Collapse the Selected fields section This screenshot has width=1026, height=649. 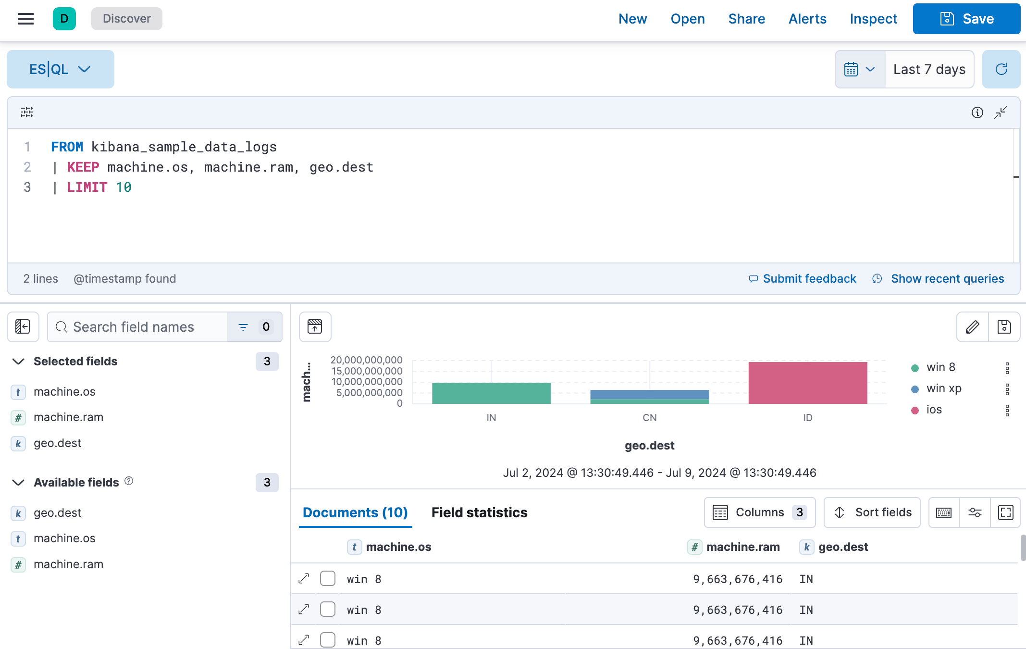18,362
